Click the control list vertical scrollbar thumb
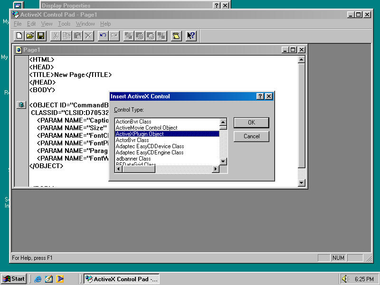This screenshot has height=285, width=380. click(x=223, y=127)
